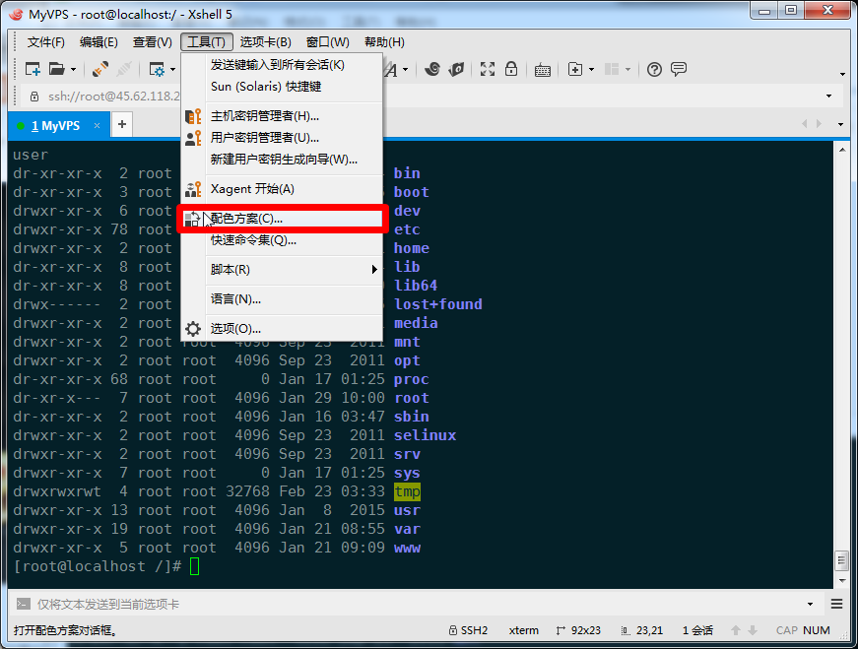Click the new session icon

point(33,70)
